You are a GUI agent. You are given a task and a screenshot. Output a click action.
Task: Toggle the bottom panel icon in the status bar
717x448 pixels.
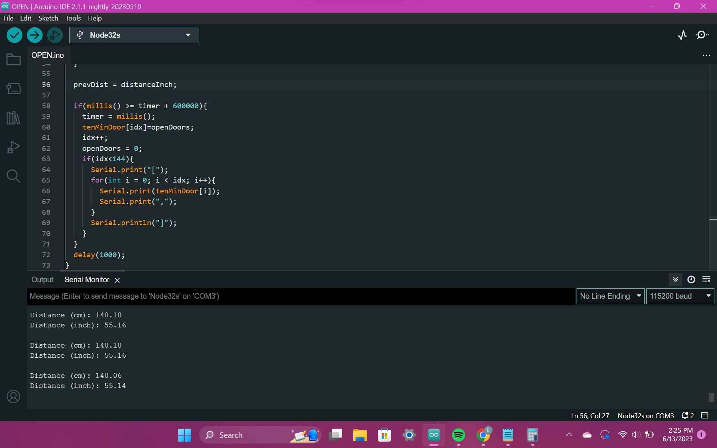click(705, 416)
